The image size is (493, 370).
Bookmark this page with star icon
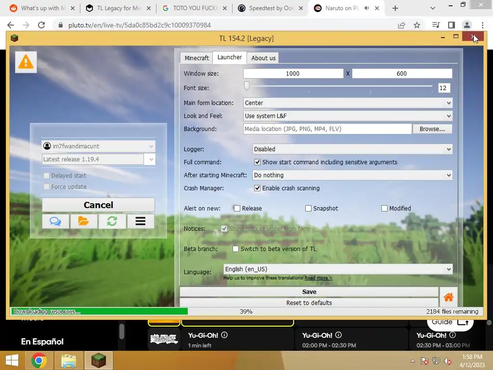tap(416, 25)
